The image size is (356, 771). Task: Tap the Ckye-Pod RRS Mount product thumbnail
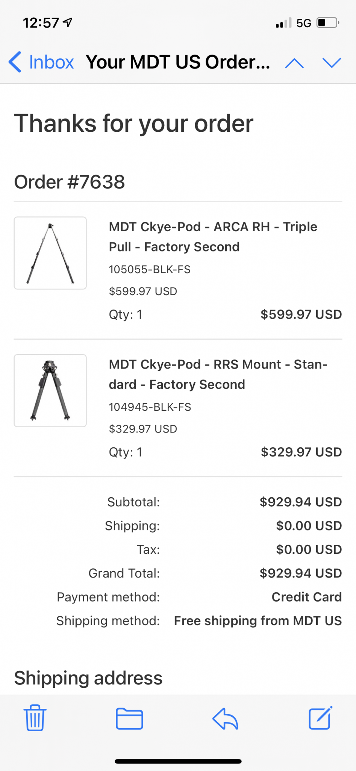[x=50, y=390]
